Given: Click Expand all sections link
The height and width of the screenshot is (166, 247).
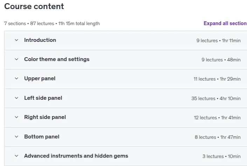Looking at the screenshot, I should click(225, 23).
